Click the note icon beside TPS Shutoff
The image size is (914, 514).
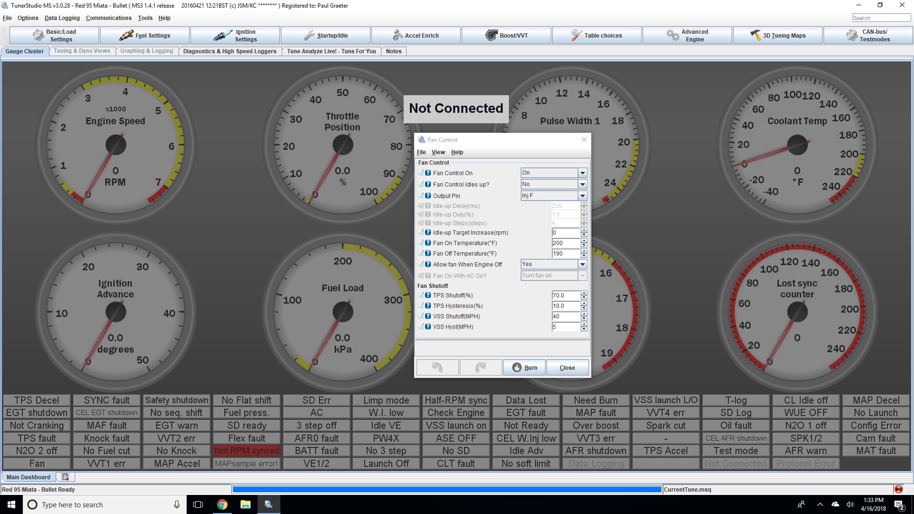tap(421, 295)
